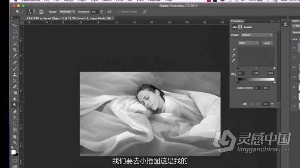Pick the gray point eyedropper in Levels
Viewport: 300px width, 168px height.
tap(234, 55)
